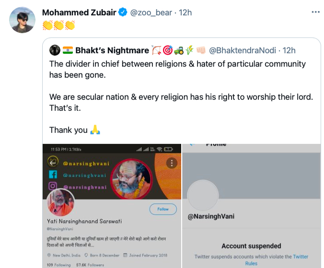This screenshot has height=268, width=324.
Task: Click the folded hands emoji after Thank you
Action: click(95, 130)
